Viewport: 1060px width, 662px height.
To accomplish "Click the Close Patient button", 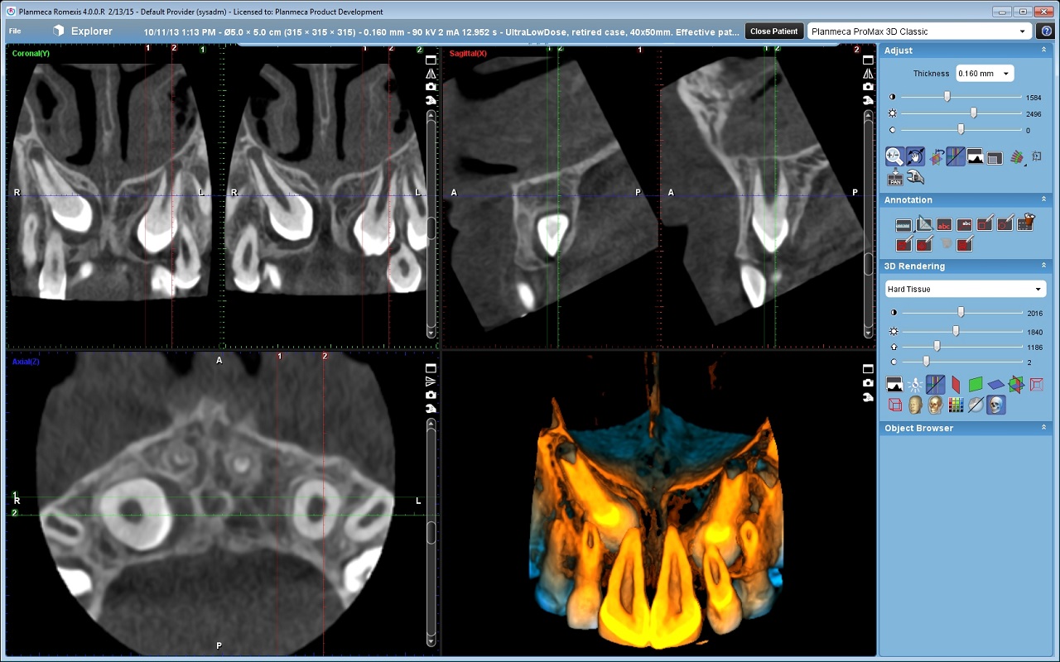I will tap(773, 31).
